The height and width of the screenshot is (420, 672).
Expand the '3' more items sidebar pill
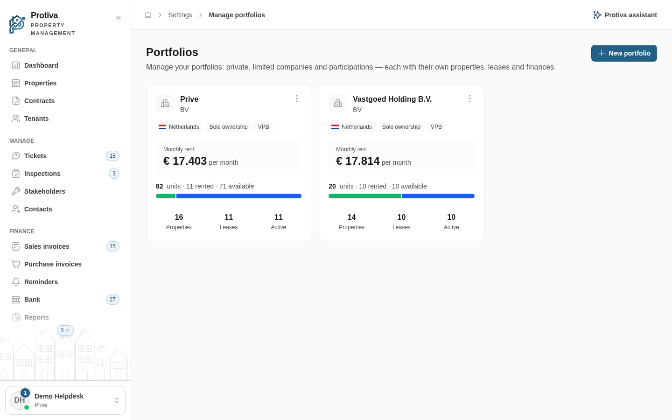click(65, 330)
